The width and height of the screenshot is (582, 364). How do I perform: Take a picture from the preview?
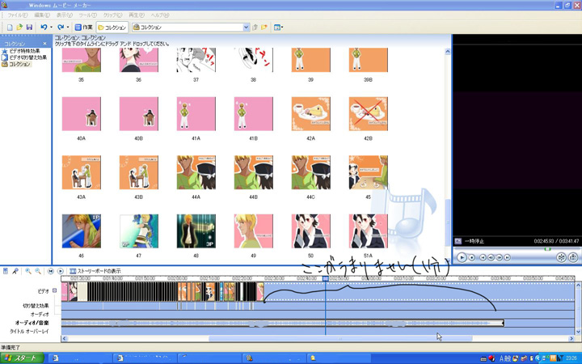(x=573, y=257)
